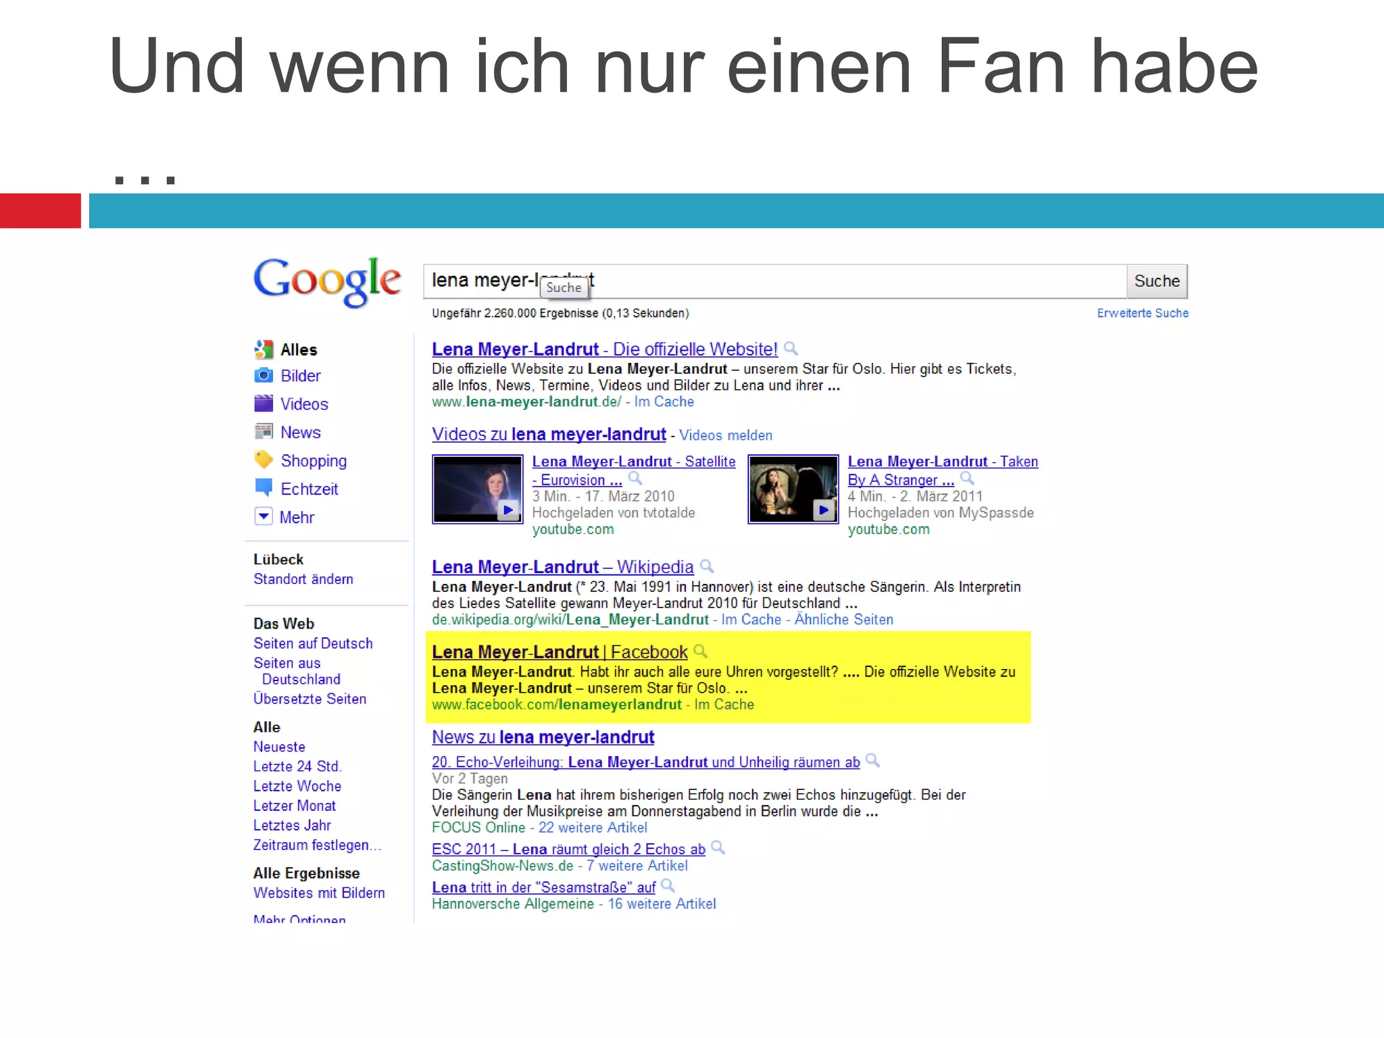Open News zu lena meyer-landrut heading
Image resolution: width=1384 pixels, height=1038 pixels.
[543, 737]
